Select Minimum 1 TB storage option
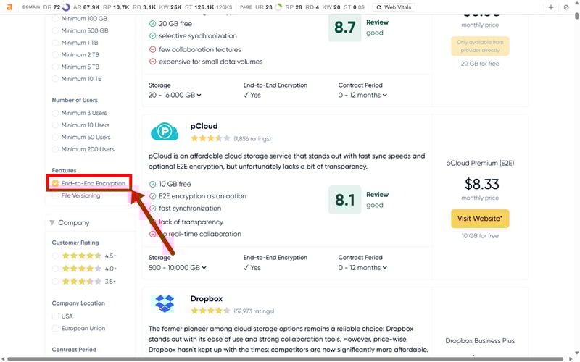Screen dimensions: 580x362 (56, 43)
